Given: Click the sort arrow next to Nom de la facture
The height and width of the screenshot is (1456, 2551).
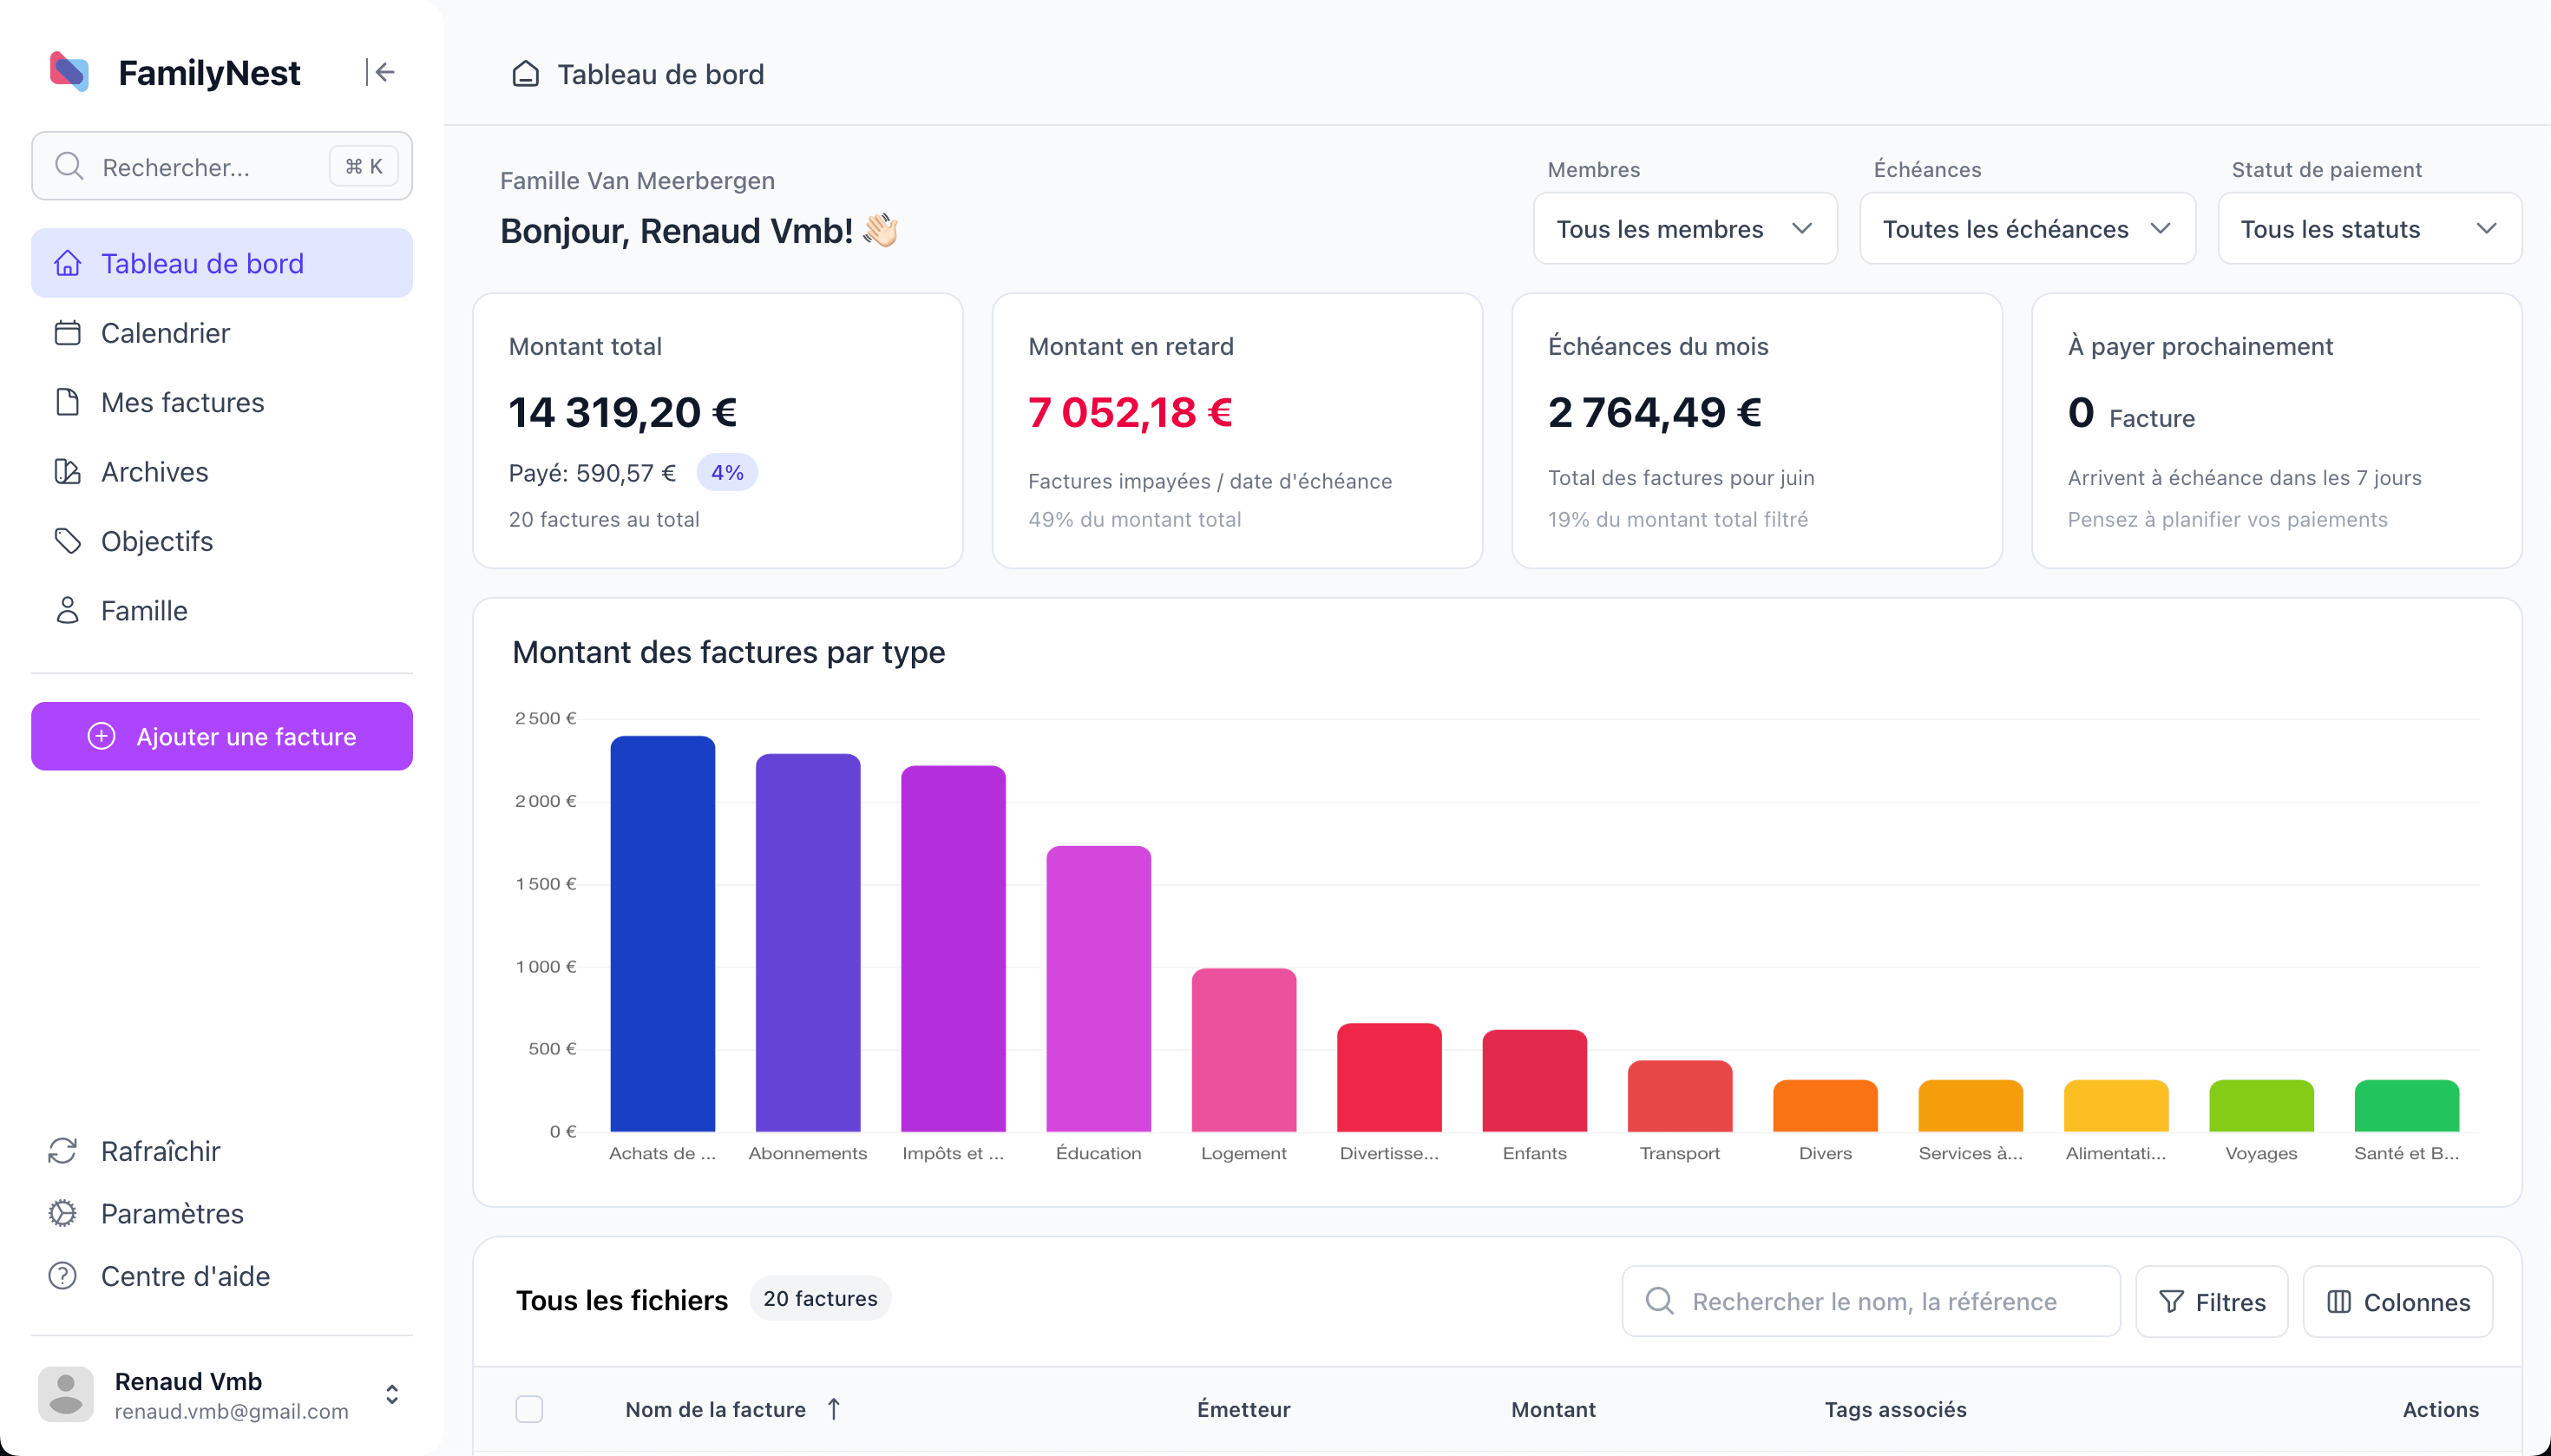Looking at the screenshot, I should tap(834, 1409).
